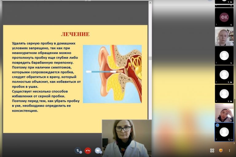Switch to tile view grid icon
236x157 pixels.
tap(212, 150)
